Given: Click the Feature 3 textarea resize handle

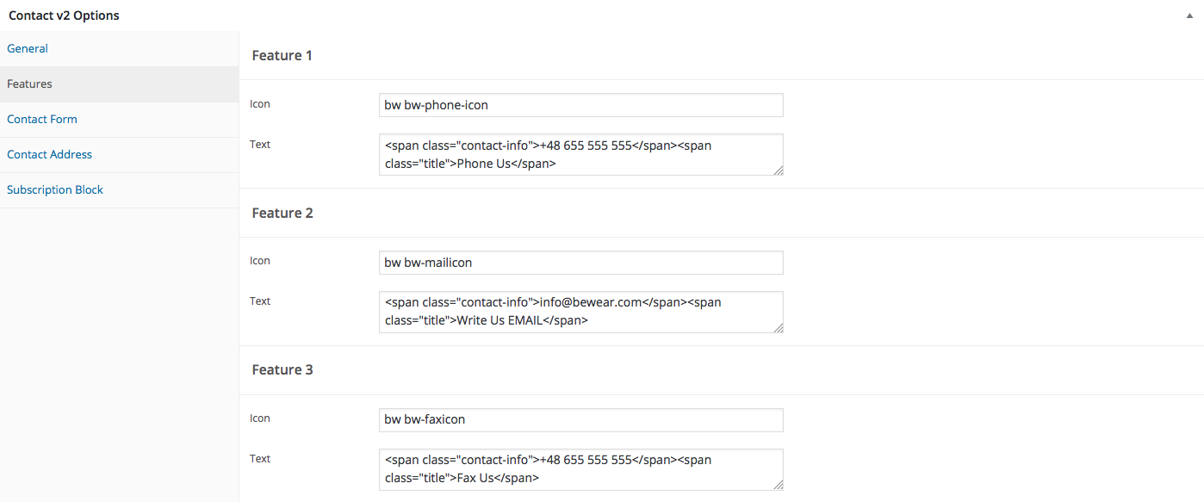Looking at the screenshot, I should click(779, 486).
